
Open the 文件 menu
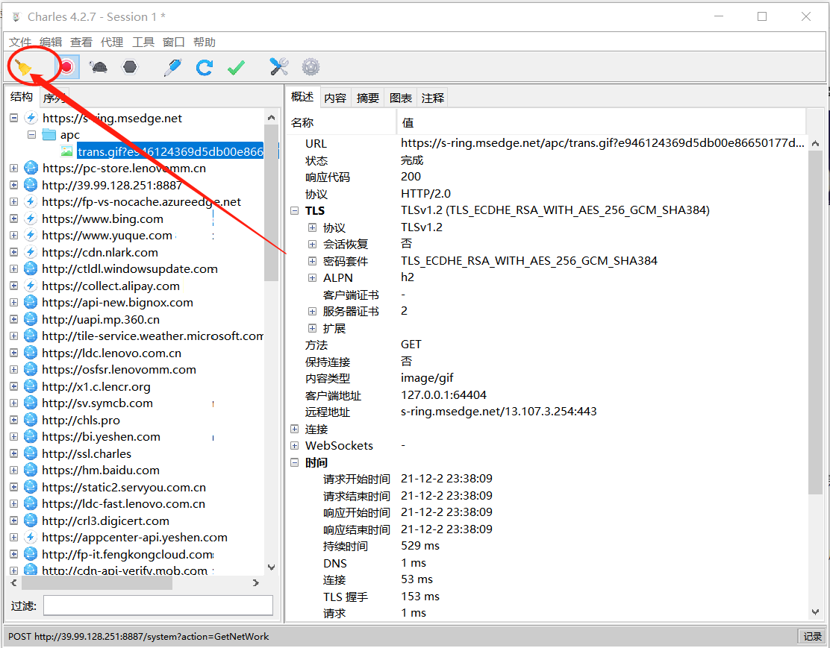pyautogui.click(x=20, y=43)
